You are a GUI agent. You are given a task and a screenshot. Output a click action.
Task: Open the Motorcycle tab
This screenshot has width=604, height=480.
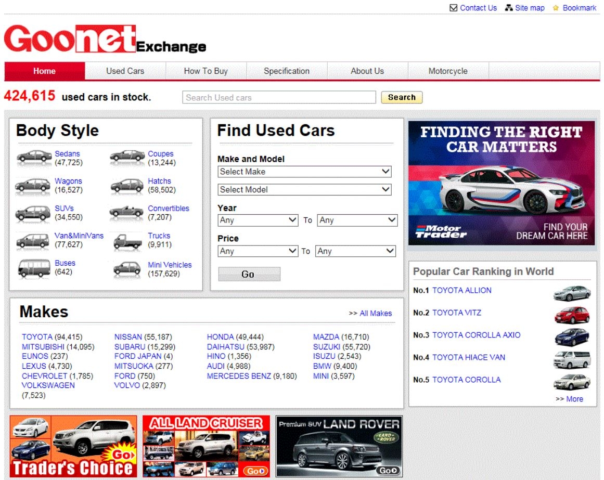tap(448, 71)
